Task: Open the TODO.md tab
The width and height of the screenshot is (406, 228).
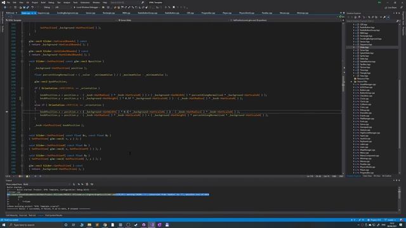Action: (x=10, y=13)
